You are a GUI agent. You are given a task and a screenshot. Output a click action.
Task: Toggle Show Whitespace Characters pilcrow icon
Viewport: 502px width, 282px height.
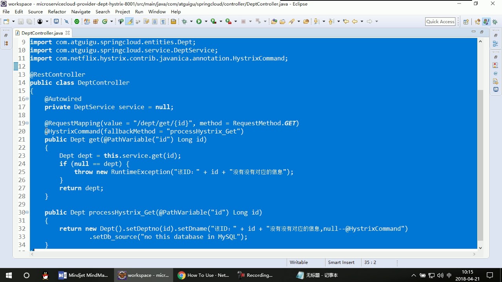click(163, 22)
